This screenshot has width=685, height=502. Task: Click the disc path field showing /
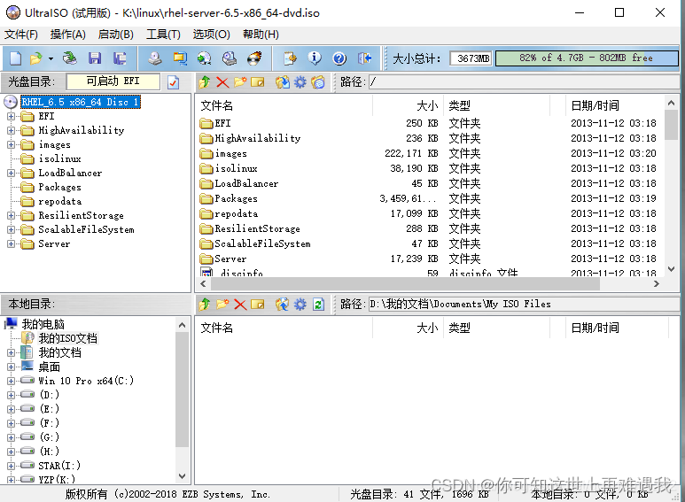(525, 81)
